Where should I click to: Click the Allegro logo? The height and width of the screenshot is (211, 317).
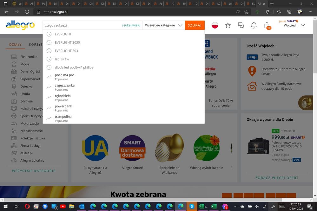tap(20, 25)
